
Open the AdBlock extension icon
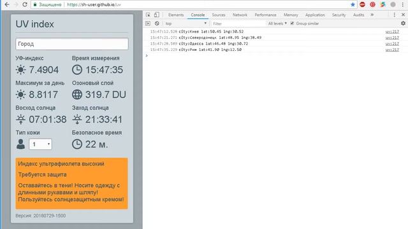[362, 4]
